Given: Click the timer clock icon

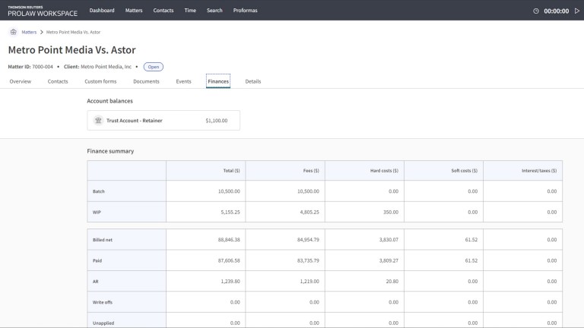Looking at the screenshot, I should 536,11.
